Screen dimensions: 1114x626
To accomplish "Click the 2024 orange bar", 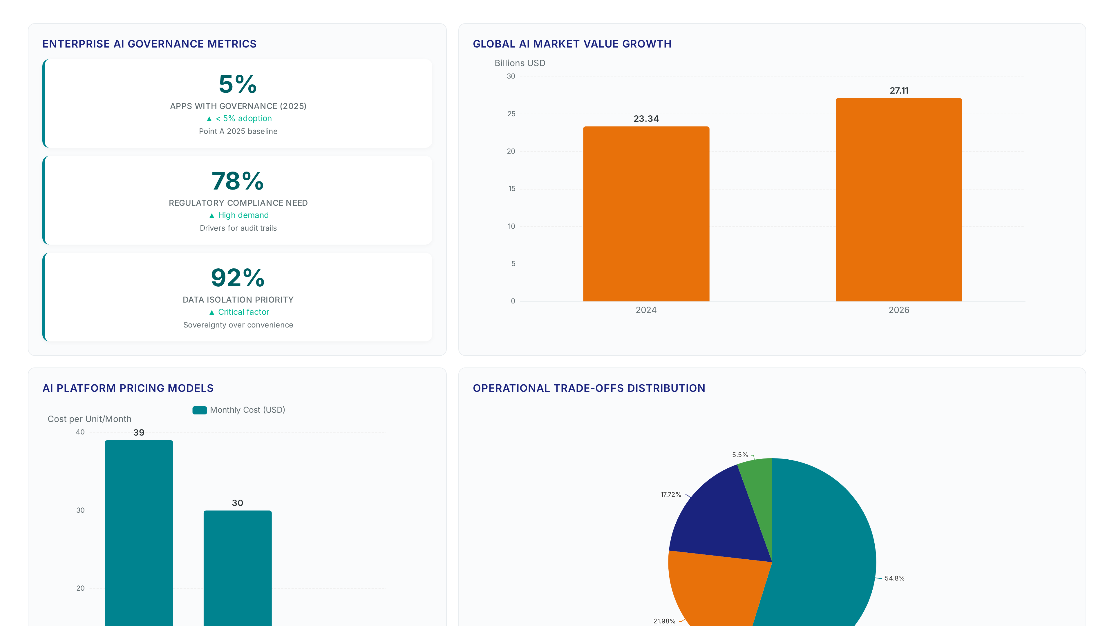I will 646,214.
